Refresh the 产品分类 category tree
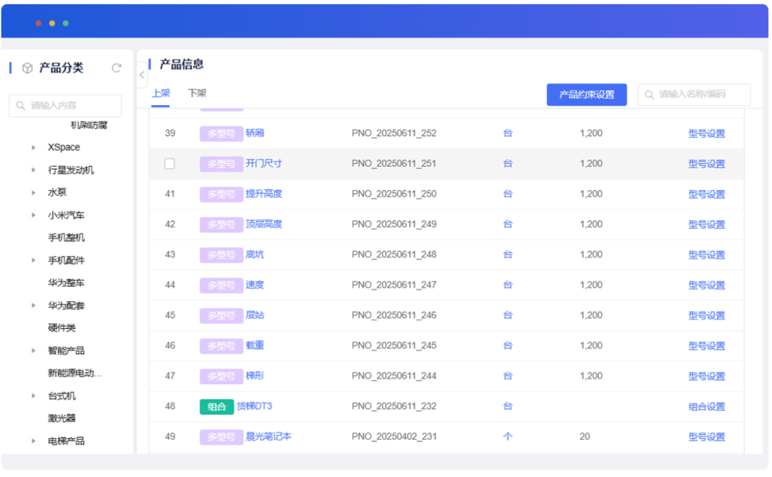The height and width of the screenshot is (477, 772). click(117, 68)
